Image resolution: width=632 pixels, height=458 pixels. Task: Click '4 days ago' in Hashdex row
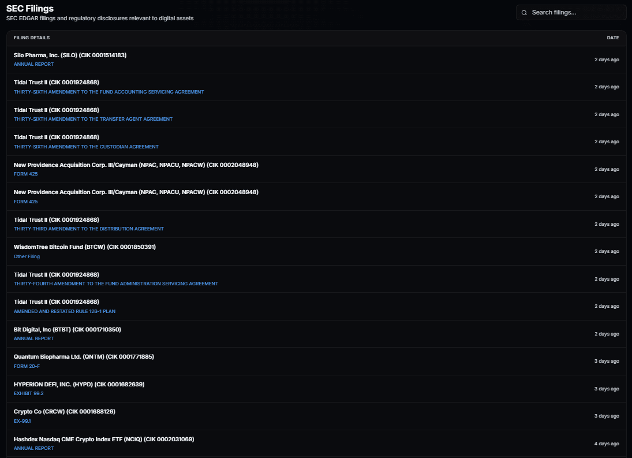(607, 444)
